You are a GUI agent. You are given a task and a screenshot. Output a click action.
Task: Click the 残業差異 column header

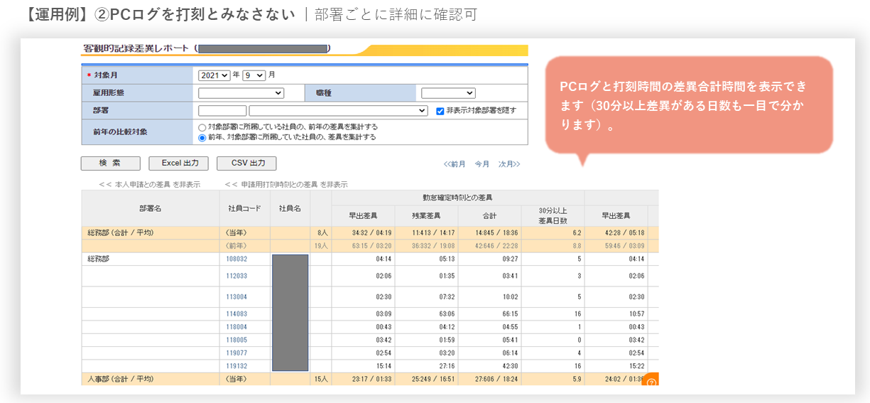[426, 215]
